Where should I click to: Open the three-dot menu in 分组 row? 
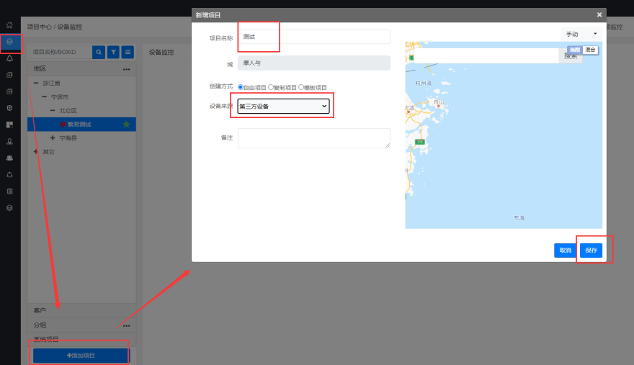[127, 325]
